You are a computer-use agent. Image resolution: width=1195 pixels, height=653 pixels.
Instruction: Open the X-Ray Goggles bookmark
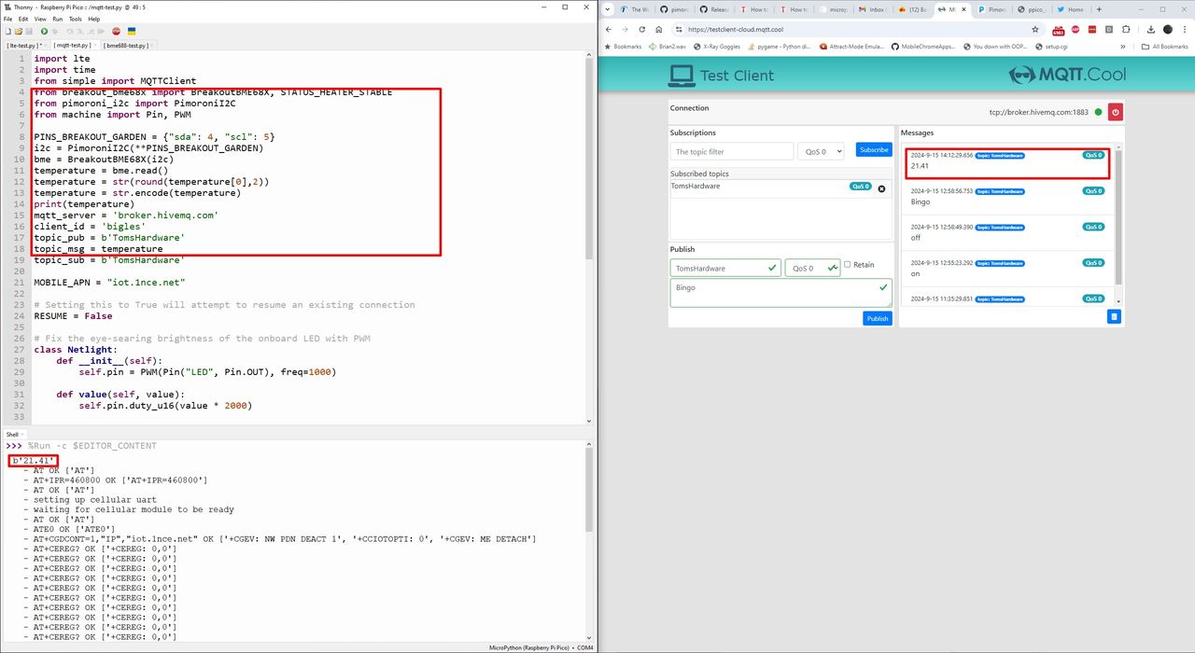click(x=715, y=47)
